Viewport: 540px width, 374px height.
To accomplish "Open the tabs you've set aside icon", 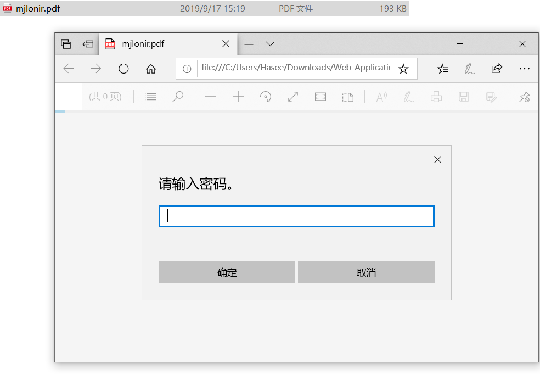I will point(66,44).
